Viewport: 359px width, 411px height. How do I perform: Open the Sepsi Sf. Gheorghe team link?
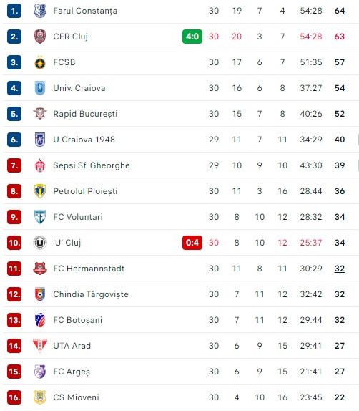[92, 165]
